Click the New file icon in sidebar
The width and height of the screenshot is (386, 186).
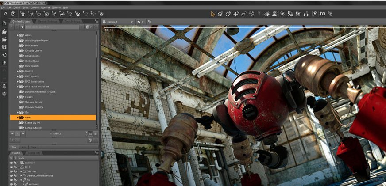tap(4, 23)
